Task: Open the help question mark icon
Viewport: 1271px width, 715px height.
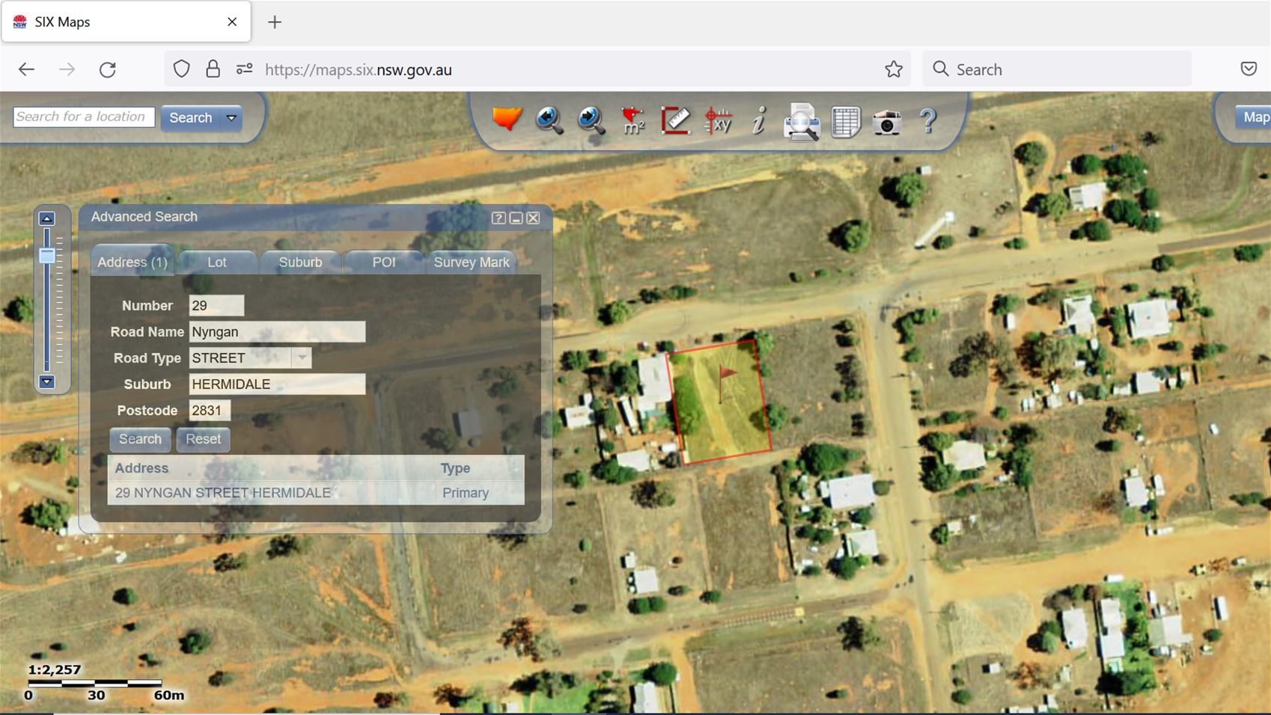Action: 927,120
